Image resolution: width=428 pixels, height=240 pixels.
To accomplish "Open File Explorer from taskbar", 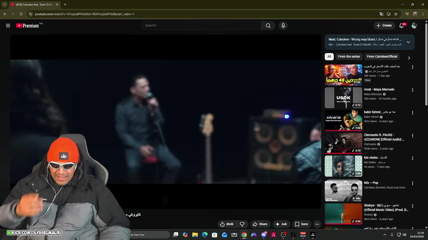I will click(x=195, y=235).
